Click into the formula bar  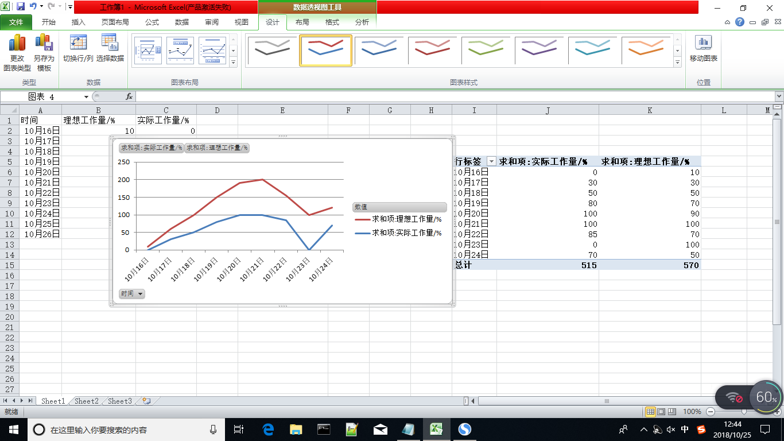coord(455,97)
